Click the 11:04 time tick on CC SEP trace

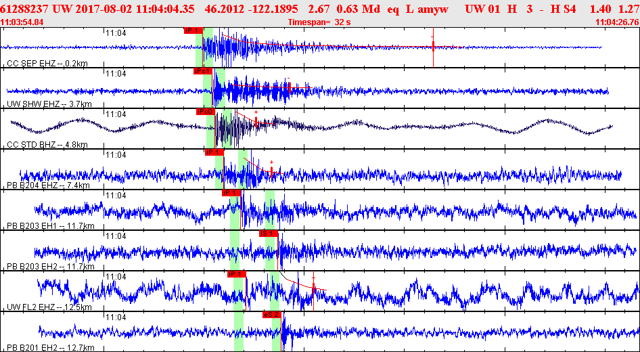pyautogui.click(x=115, y=32)
